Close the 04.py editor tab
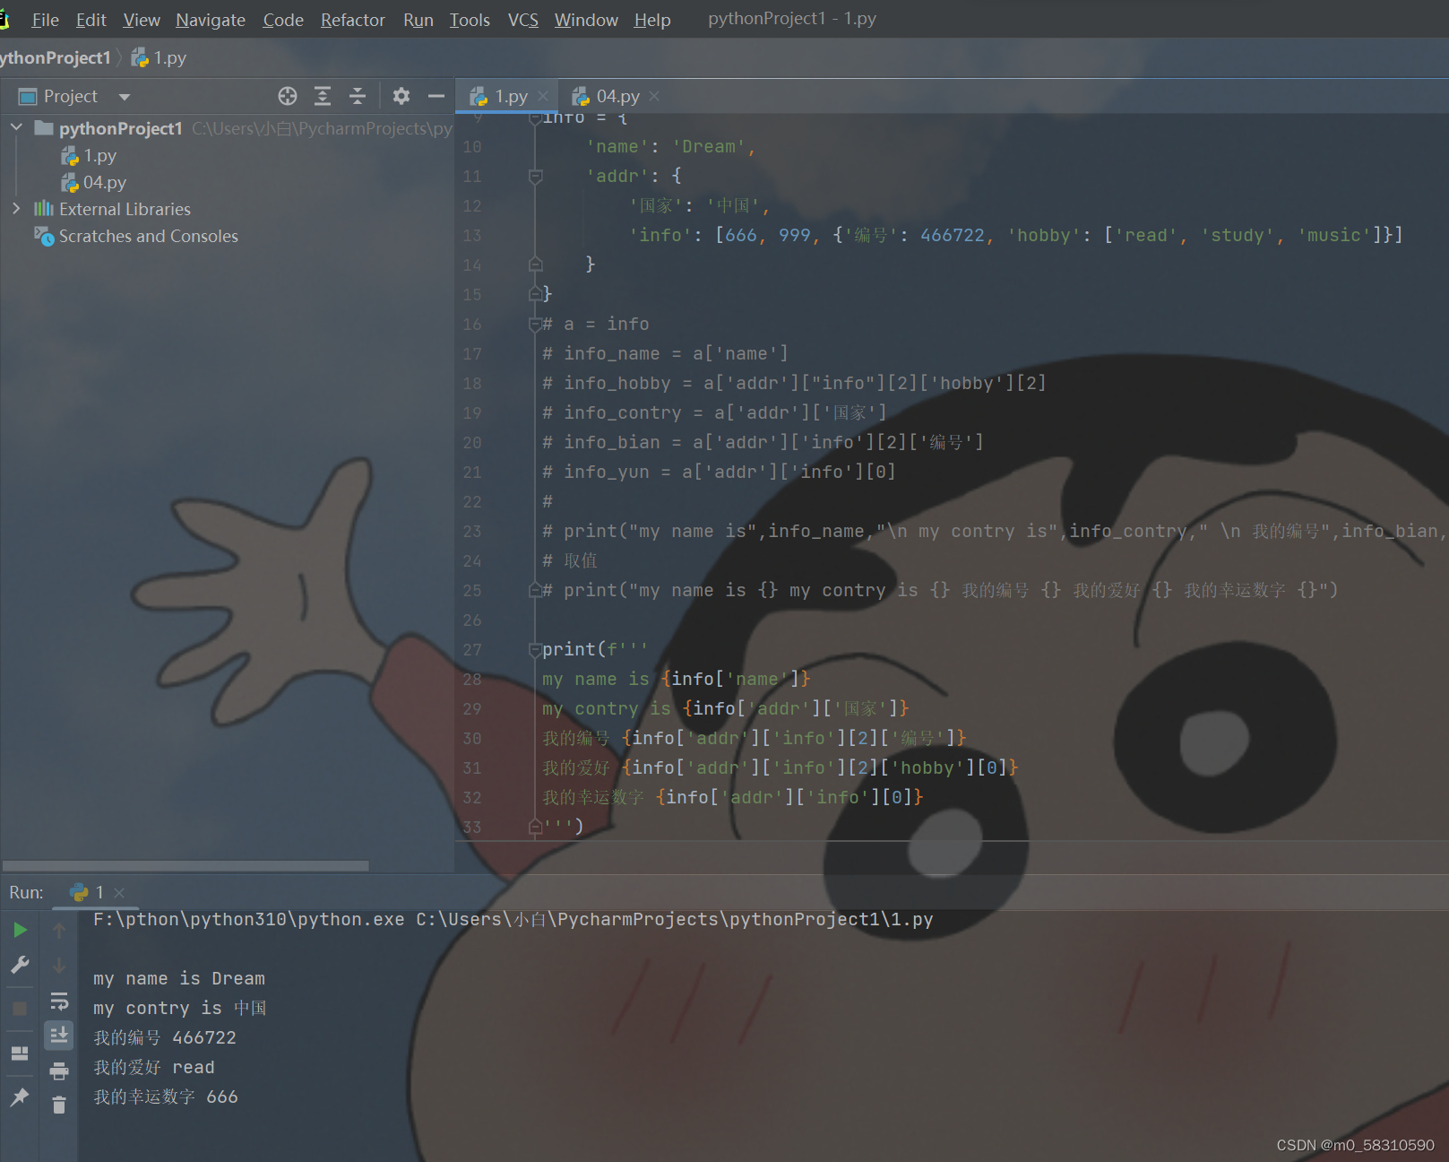The width and height of the screenshot is (1449, 1162). click(654, 96)
